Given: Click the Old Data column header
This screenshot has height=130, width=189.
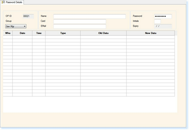Looking at the screenshot, I should tap(103, 33).
